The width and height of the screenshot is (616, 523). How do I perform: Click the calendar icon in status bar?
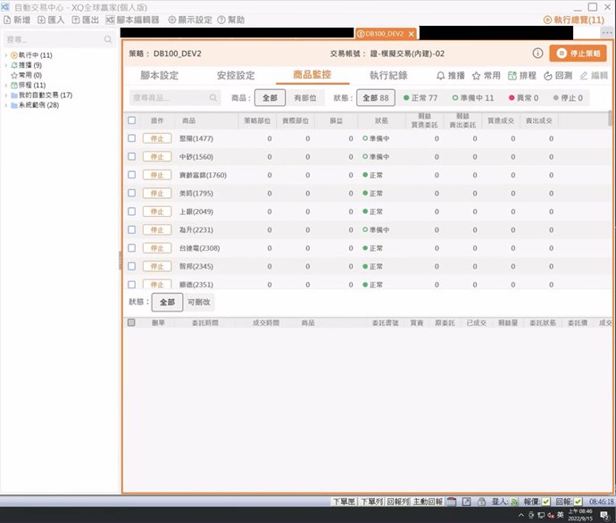[452, 503]
